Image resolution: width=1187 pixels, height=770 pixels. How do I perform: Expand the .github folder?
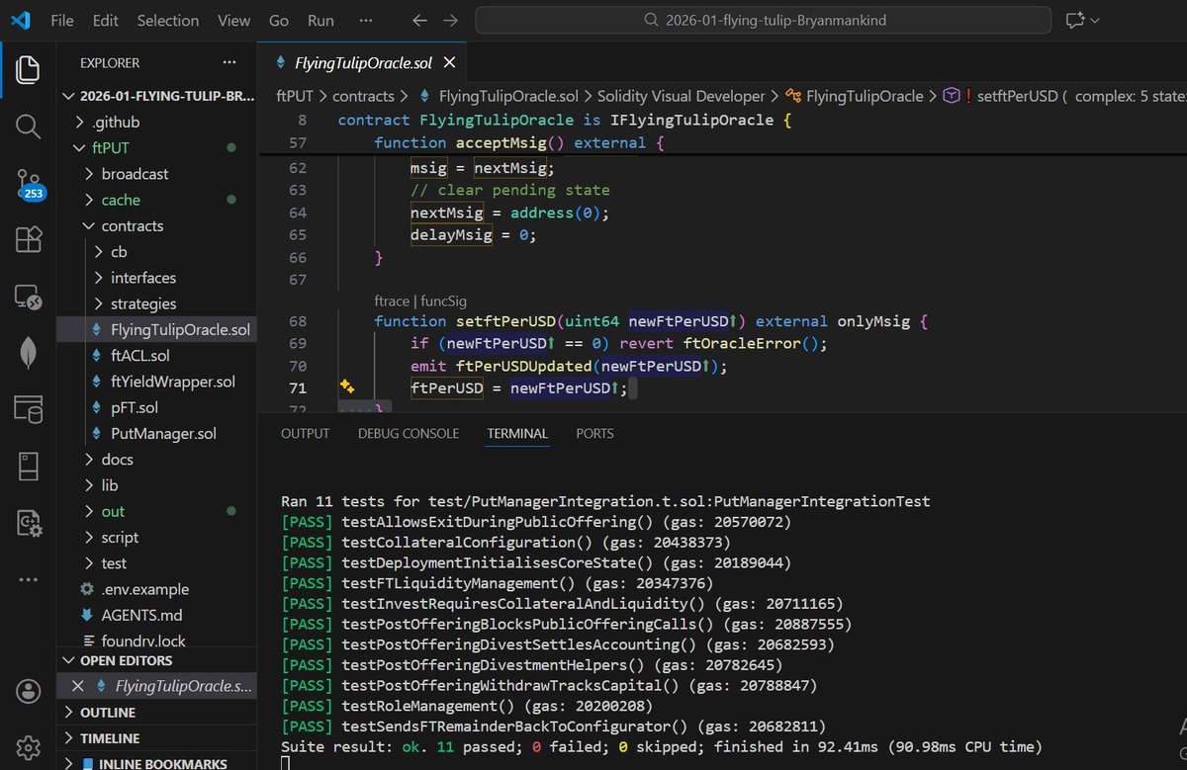point(155,122)
